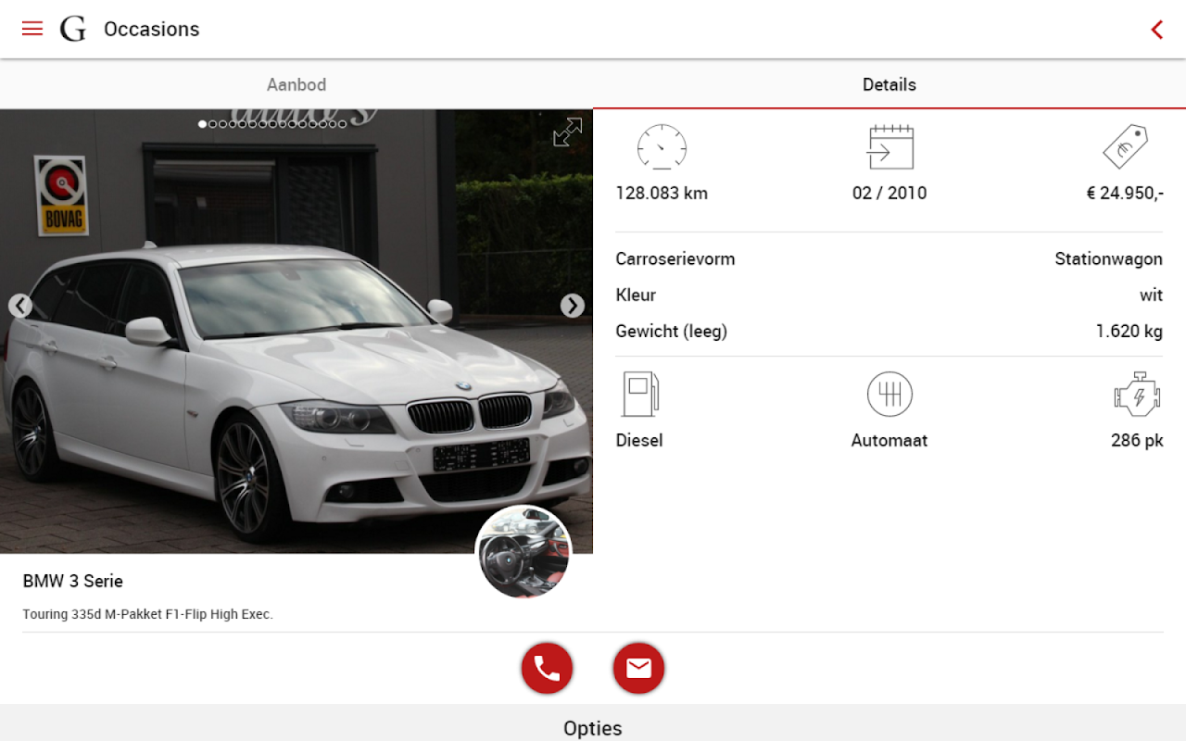1186x741 pixels.
Task: Call the dealer with the phone button
Action: pyautogui.click(x=547, y=668)
